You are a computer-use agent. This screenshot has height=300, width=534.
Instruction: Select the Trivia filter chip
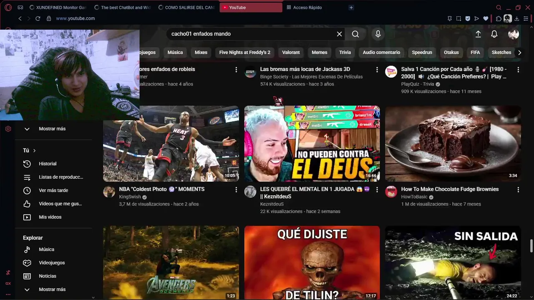(x=345, y=52)
